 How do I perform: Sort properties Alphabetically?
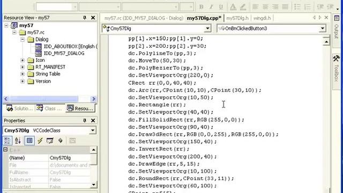[18, 140]
